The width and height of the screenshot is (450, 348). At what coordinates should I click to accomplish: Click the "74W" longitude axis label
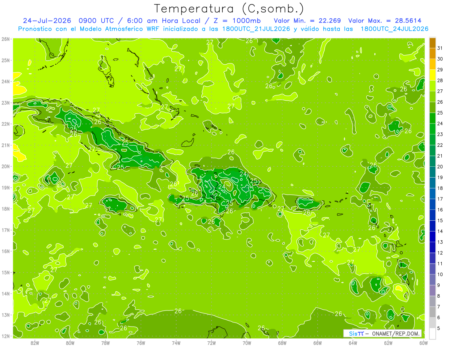point(176,343)
